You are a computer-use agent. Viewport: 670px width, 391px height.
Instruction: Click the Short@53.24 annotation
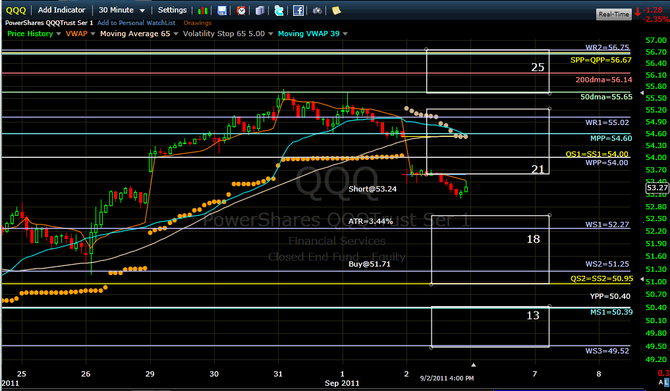point(373,189)
